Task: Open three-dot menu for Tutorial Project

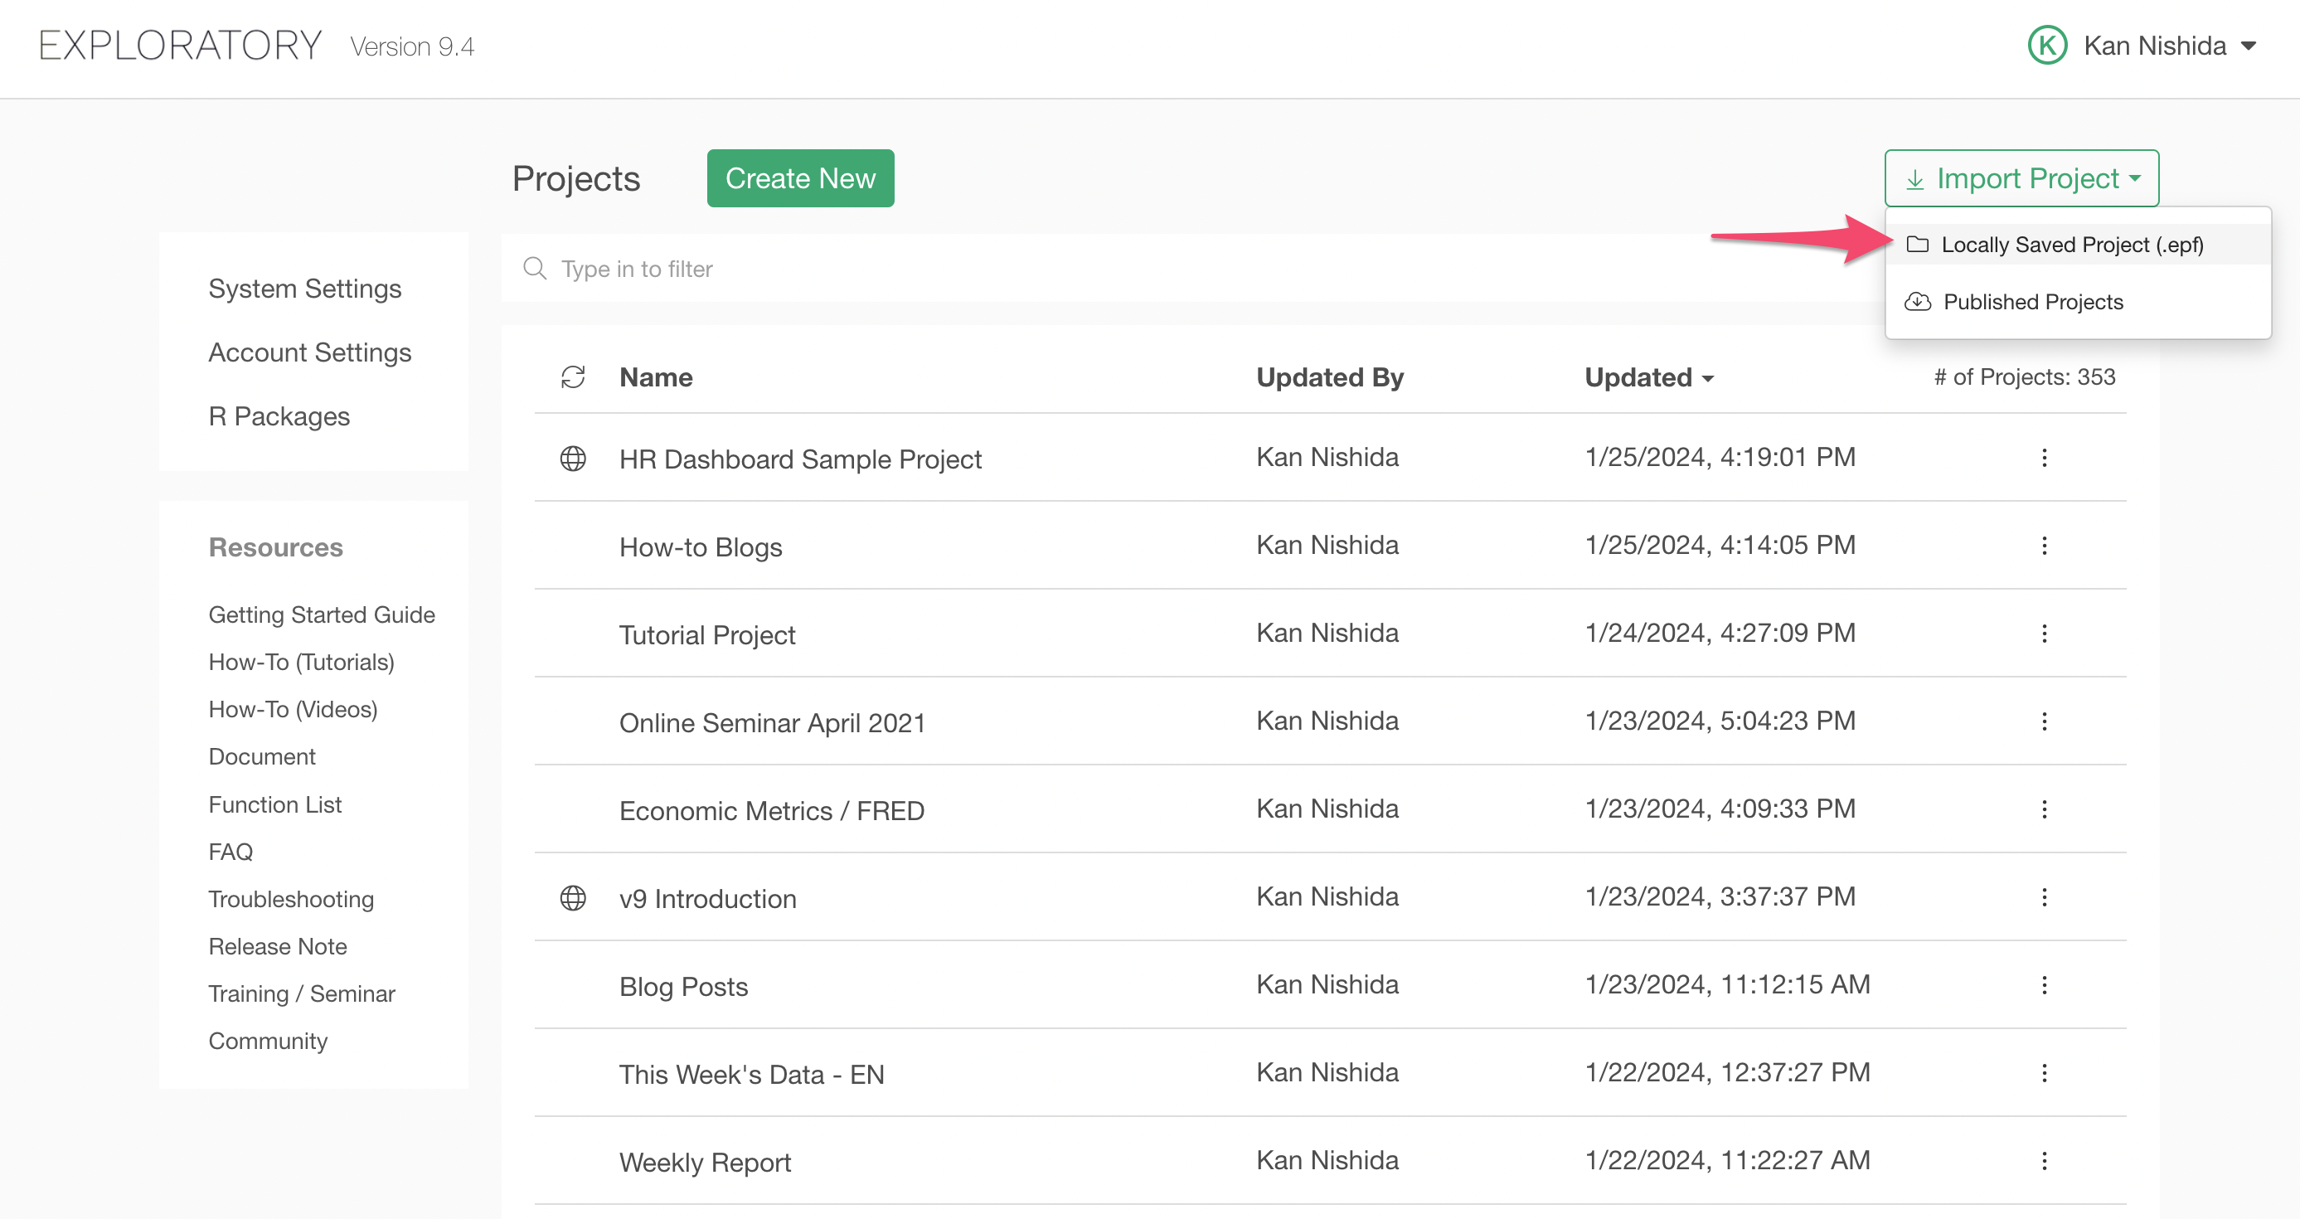Action: coord(2044,634)
